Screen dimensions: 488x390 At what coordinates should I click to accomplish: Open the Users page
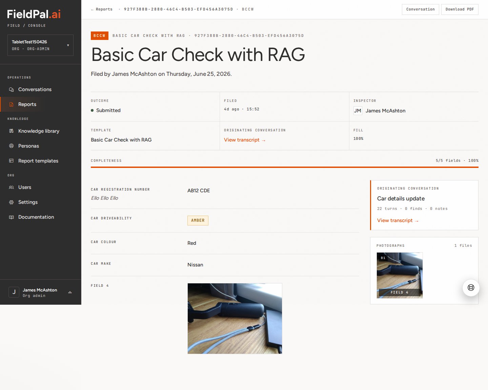41,187
